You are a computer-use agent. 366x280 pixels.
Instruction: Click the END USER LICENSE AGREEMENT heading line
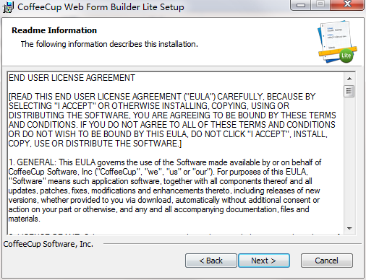coord(72,78)
